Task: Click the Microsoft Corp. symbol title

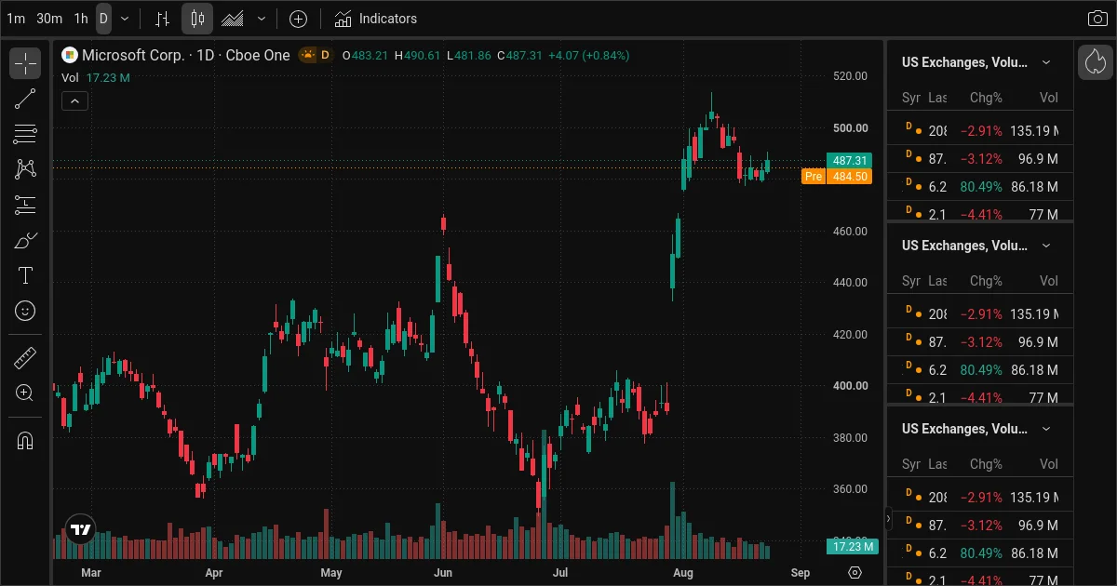Action: (x=133, y=55)
